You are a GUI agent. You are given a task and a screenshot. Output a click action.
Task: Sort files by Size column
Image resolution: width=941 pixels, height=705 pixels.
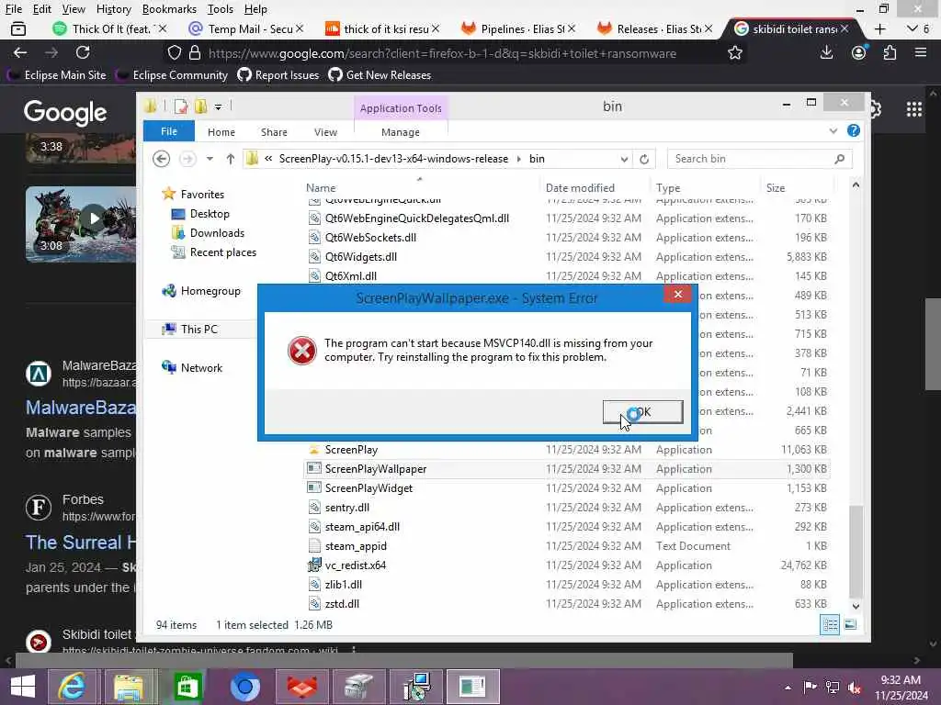[x=776, y=187]
